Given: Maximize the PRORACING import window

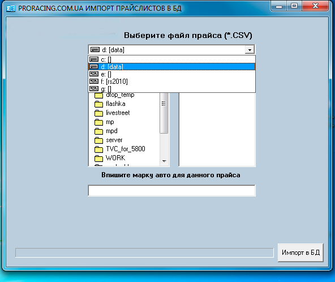Looking at the screenshot, I should click(294, 6).
